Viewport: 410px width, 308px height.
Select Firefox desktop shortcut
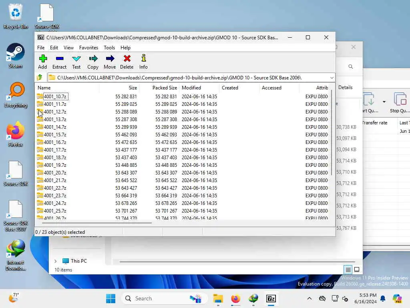(x=16, y=134)
